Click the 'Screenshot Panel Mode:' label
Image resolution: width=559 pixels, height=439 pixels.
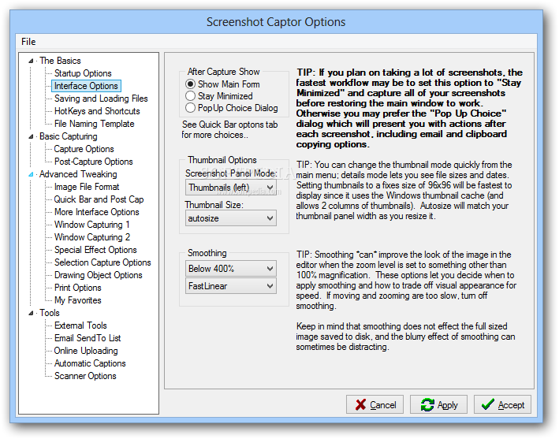(x=231, y=173)
